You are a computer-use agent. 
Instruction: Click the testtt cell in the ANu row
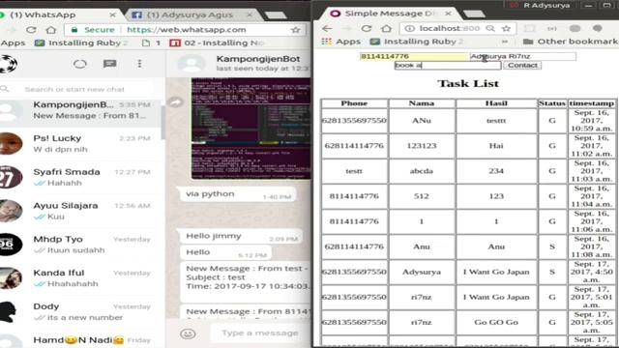pos(496,121)
